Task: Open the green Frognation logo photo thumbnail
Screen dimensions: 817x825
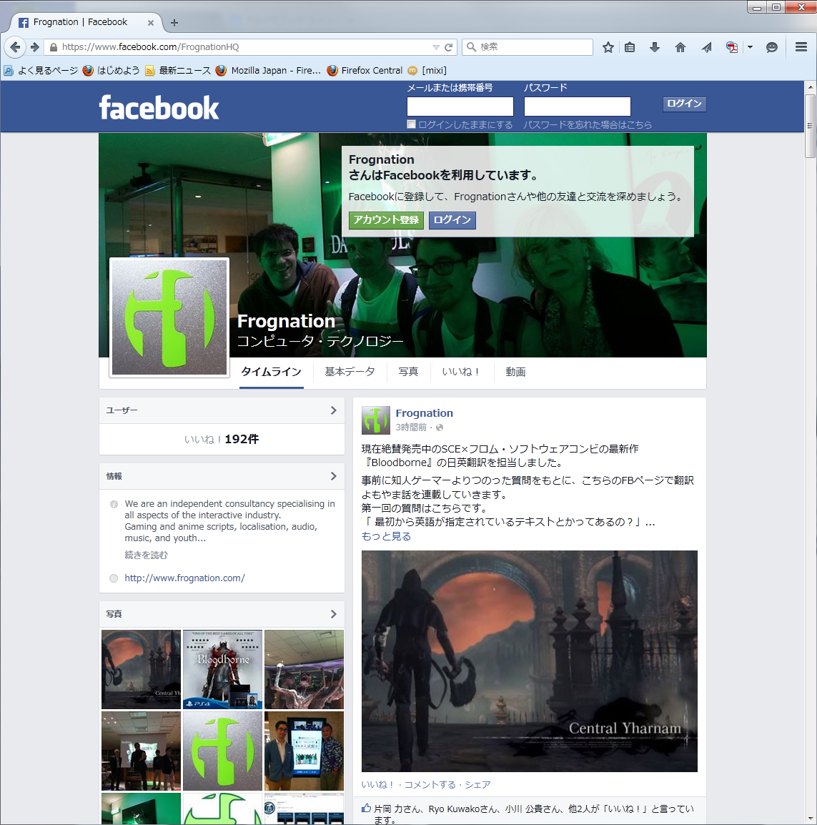Action: tap(222, 751)
